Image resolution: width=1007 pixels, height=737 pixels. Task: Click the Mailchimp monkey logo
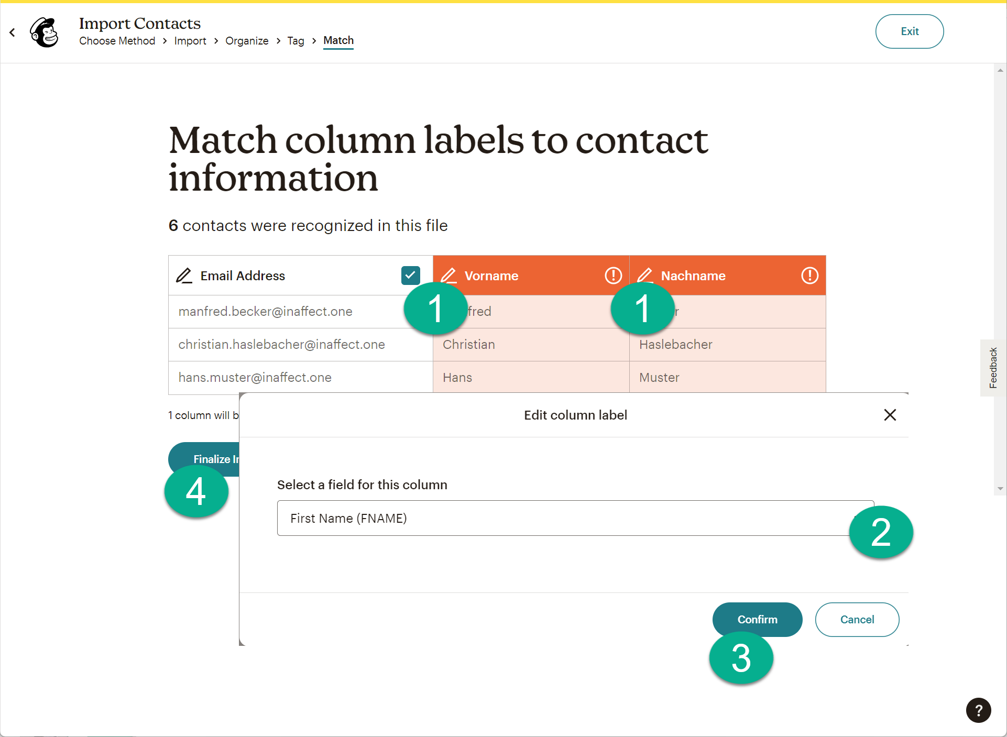45,32
